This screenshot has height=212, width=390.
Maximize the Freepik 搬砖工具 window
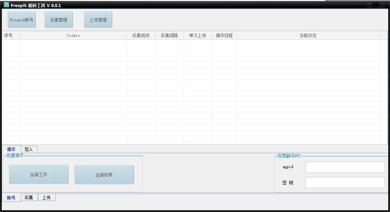376,5
